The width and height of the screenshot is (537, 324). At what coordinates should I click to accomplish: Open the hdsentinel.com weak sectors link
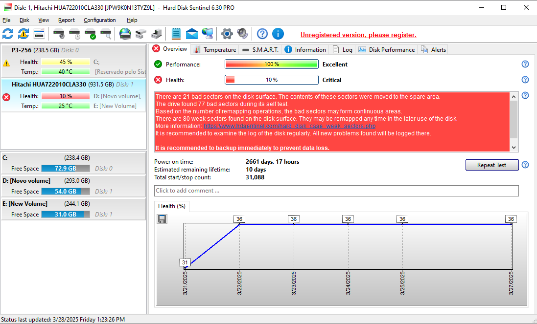click(x=289, y=126)
